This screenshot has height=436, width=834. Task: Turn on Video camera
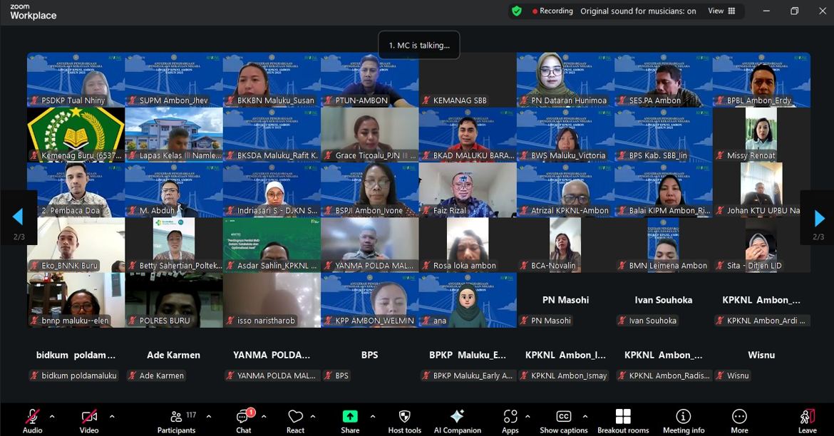point(89,420)
